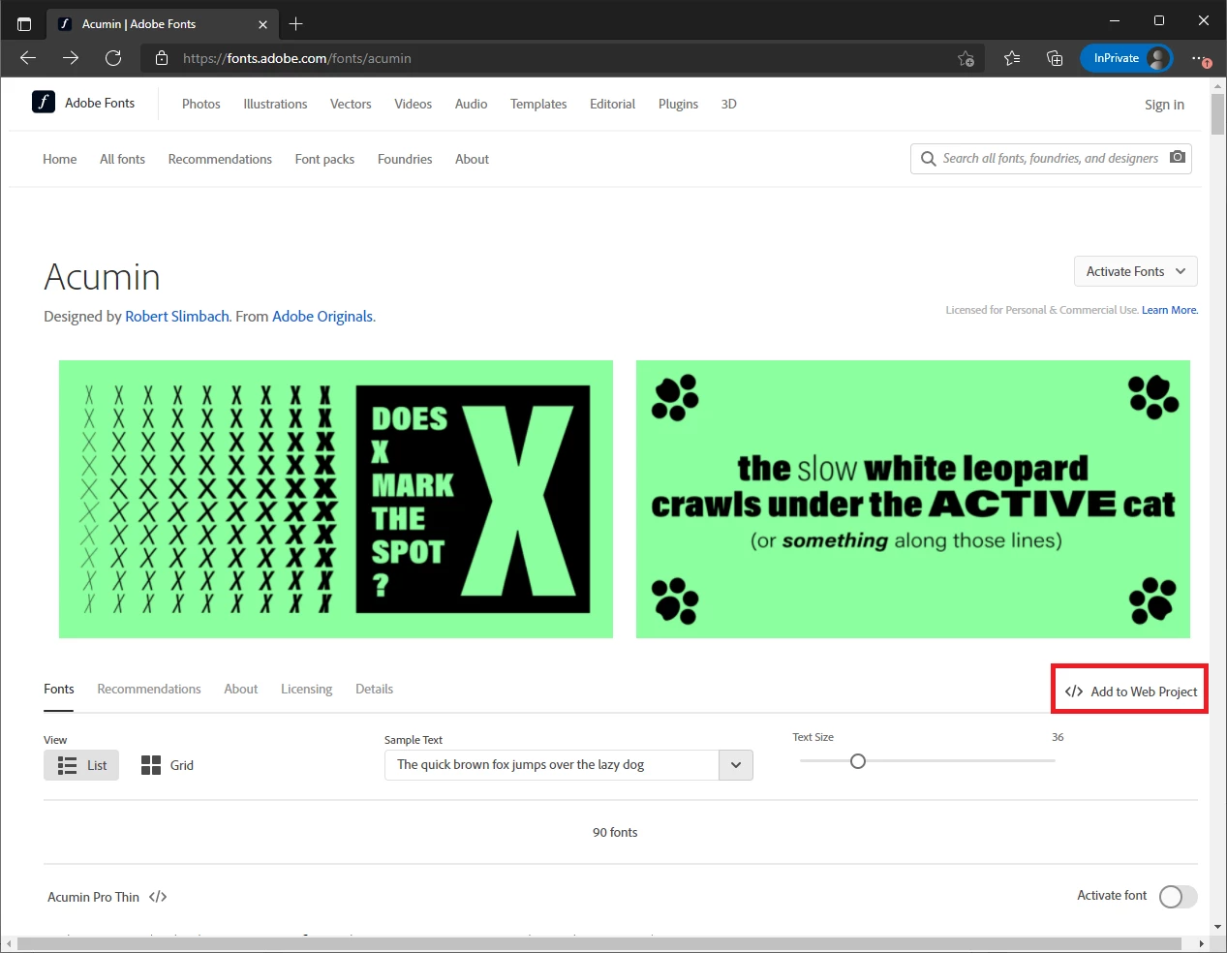Open a new browser tab
The width and height of the screenshot is (1227, 953).
pyautogui.click(x=296, y=23)
